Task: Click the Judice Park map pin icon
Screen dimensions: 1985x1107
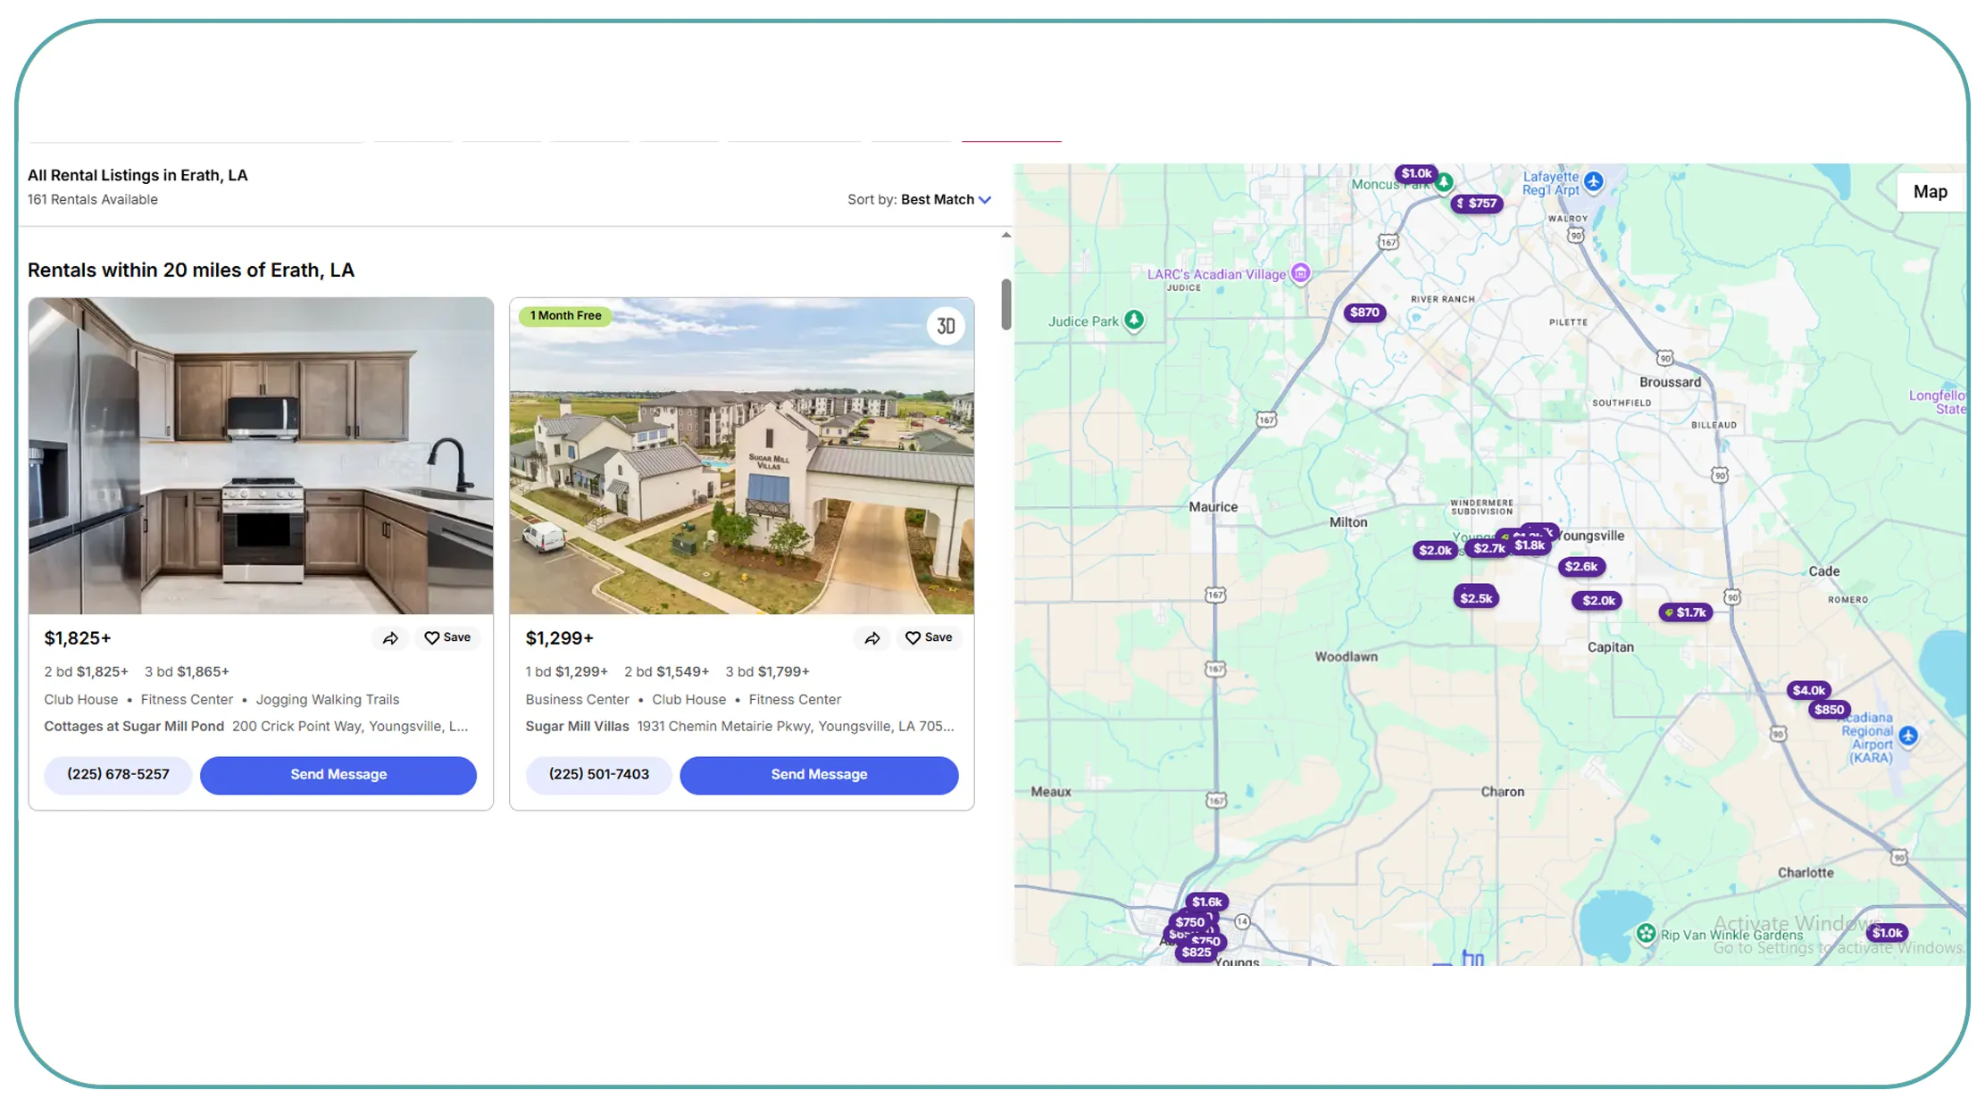Action: click(x=1134, y=320)
